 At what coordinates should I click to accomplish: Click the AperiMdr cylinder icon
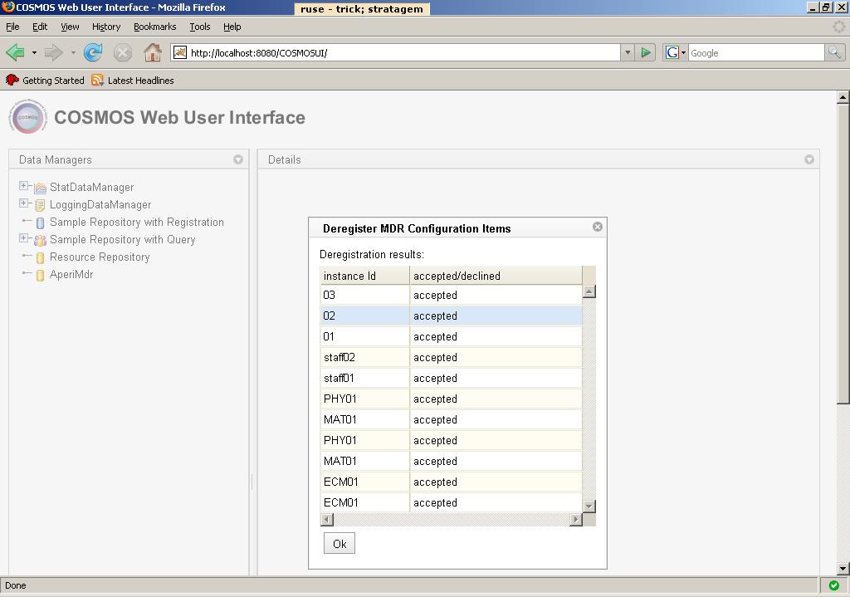pos(40,275)
